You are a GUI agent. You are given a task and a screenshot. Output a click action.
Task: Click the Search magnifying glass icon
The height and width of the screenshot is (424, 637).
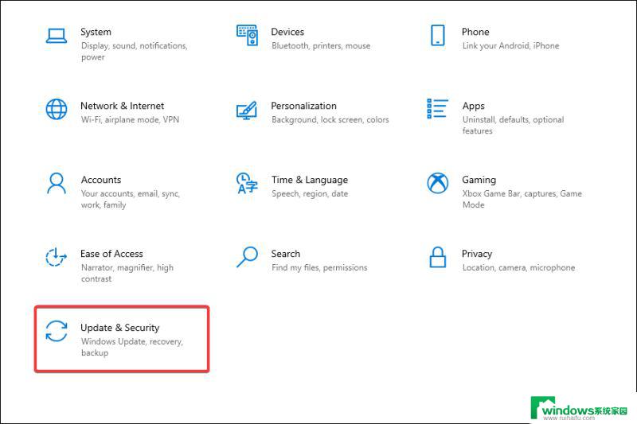click(x=247, y=257)
